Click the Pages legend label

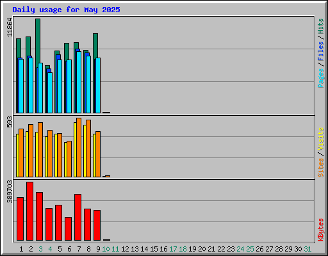(x=320, y=78)
